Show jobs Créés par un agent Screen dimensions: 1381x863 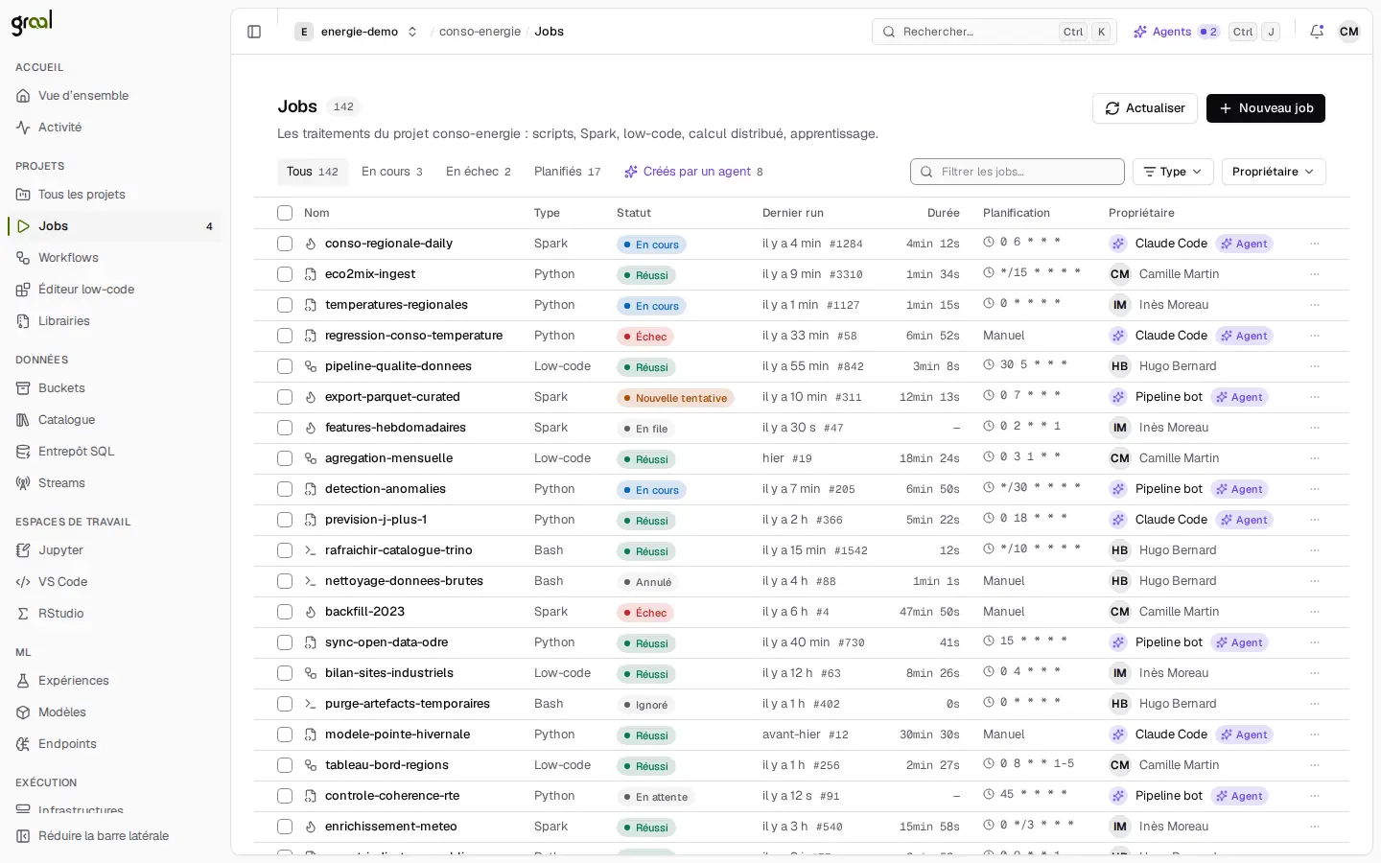(693, 172)
